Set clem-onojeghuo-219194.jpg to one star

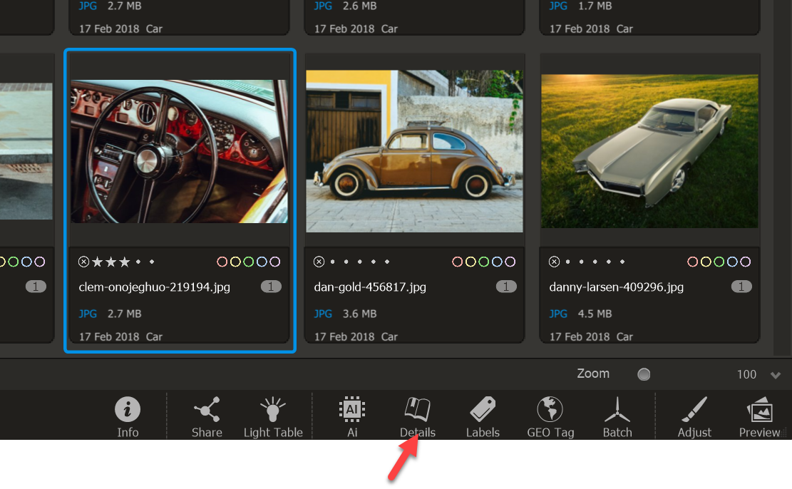tap(98, 262)
